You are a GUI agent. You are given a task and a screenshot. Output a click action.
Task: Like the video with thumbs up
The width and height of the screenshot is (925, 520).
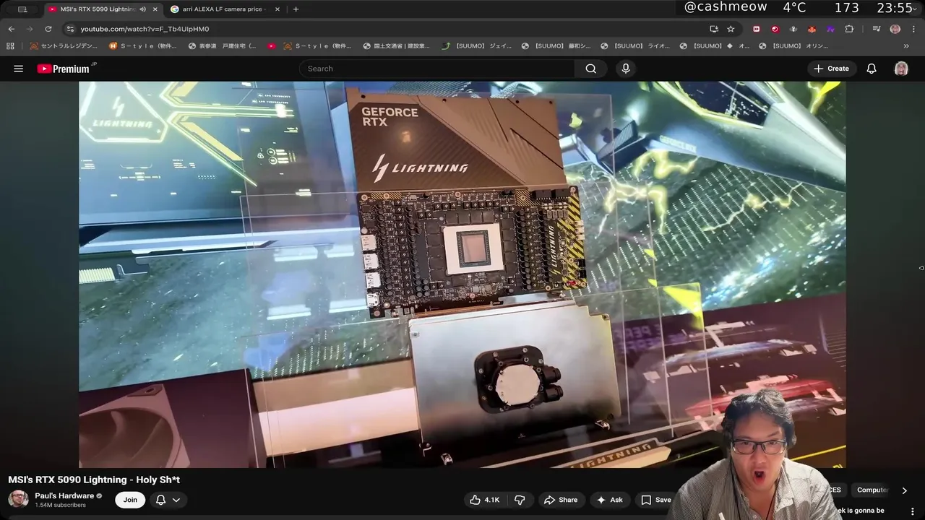tap(484, 500)
